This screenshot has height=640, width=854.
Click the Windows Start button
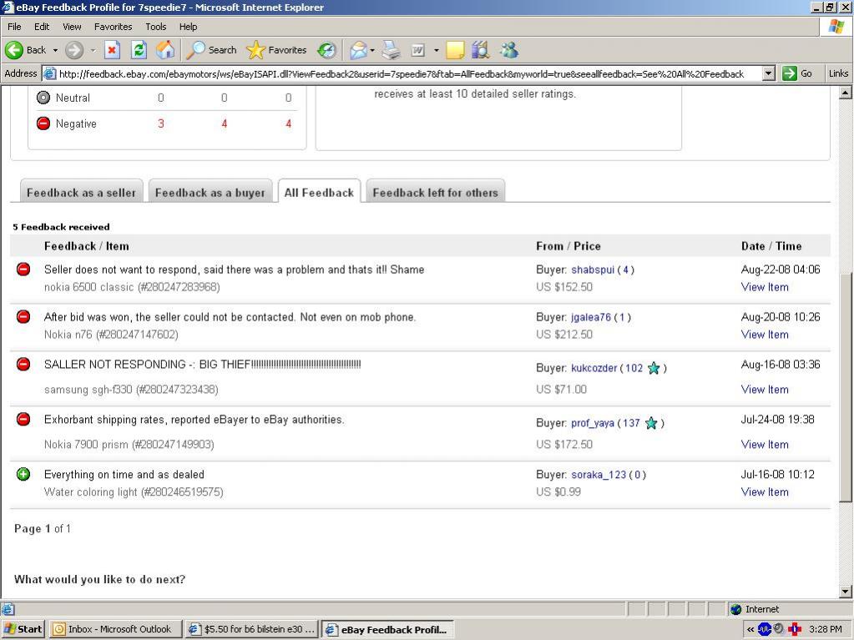pos(23,629)
